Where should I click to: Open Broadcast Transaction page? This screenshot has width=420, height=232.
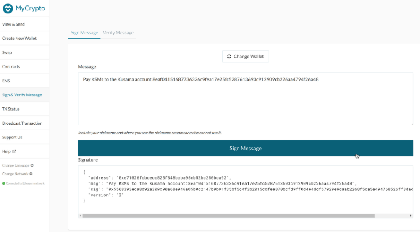24,123
